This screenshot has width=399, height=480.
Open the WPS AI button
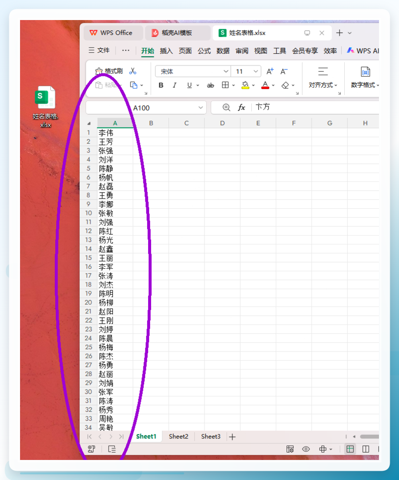coord(363,51)
